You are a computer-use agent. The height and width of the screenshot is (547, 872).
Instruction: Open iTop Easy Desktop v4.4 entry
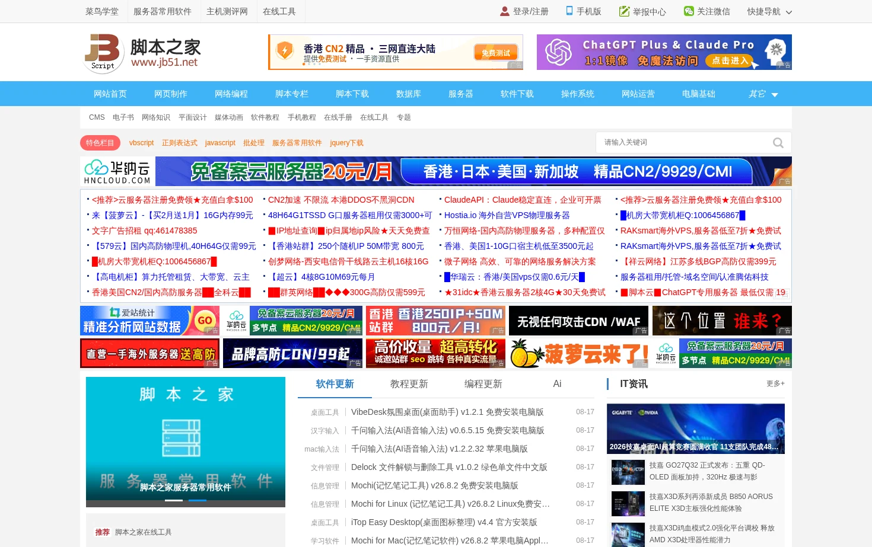[x=444, y=522]
